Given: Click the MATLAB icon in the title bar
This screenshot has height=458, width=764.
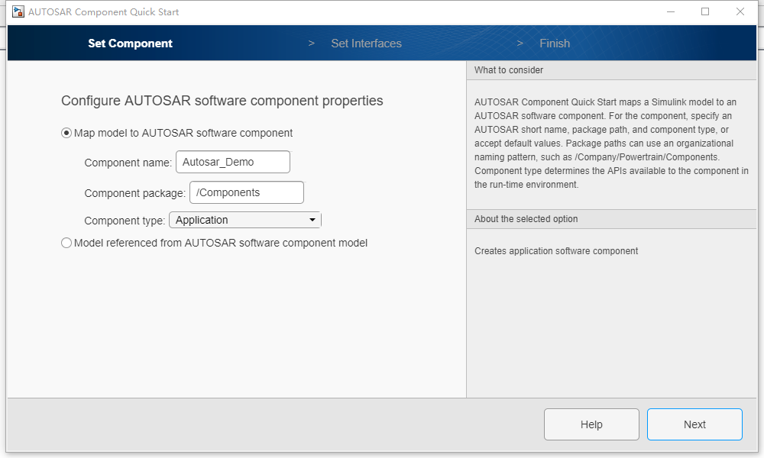Looking at the screenshot, I should coord(18,11).
